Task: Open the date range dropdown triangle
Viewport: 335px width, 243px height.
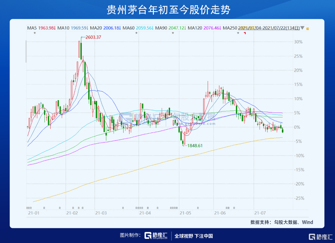Action: tap(302, 28)
